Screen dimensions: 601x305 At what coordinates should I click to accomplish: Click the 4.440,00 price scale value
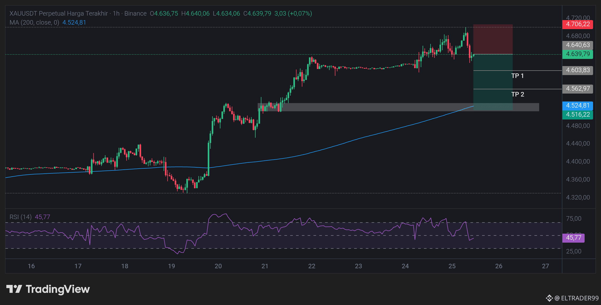coord(578,144)
